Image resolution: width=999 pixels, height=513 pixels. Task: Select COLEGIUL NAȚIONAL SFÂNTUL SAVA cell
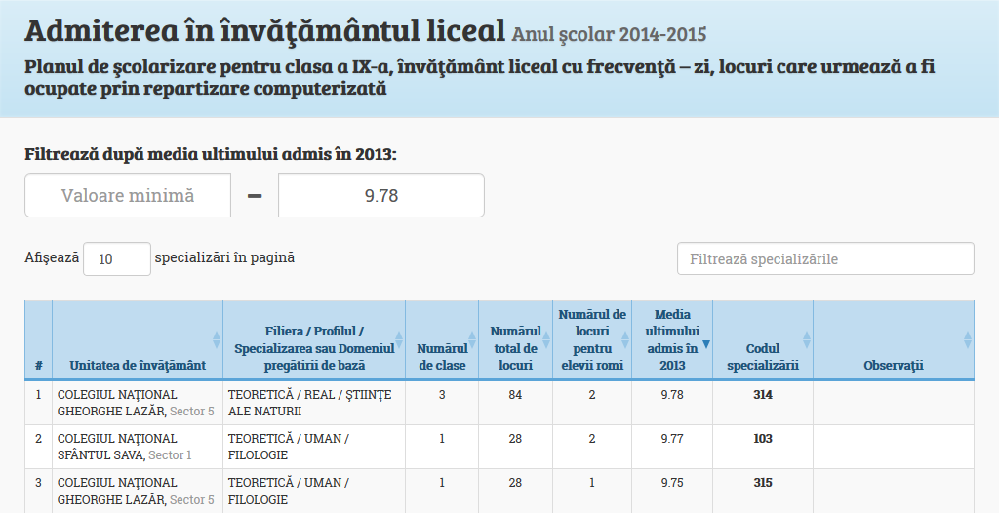tap(138, 447)
